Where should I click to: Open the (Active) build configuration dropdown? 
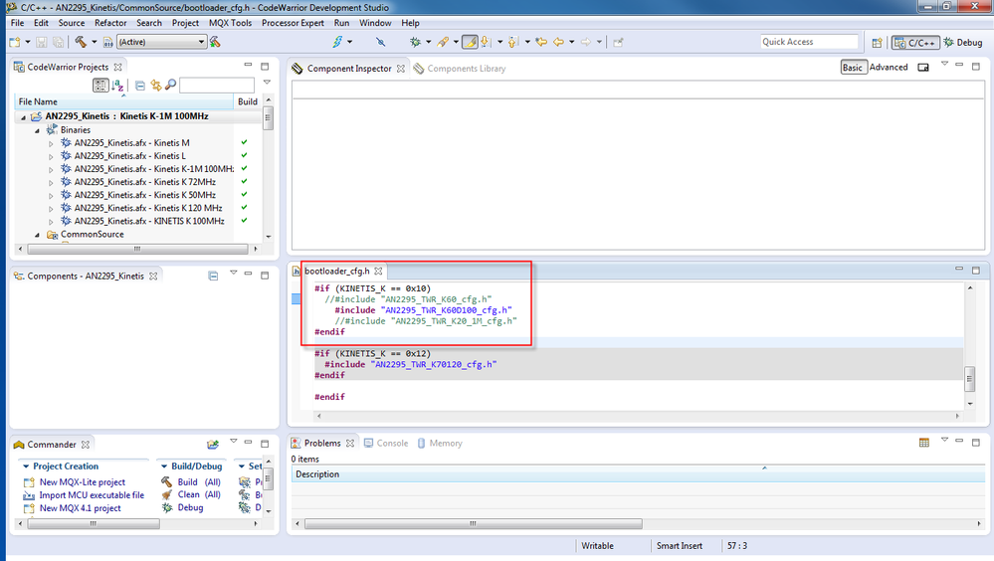tap(201, 42)
